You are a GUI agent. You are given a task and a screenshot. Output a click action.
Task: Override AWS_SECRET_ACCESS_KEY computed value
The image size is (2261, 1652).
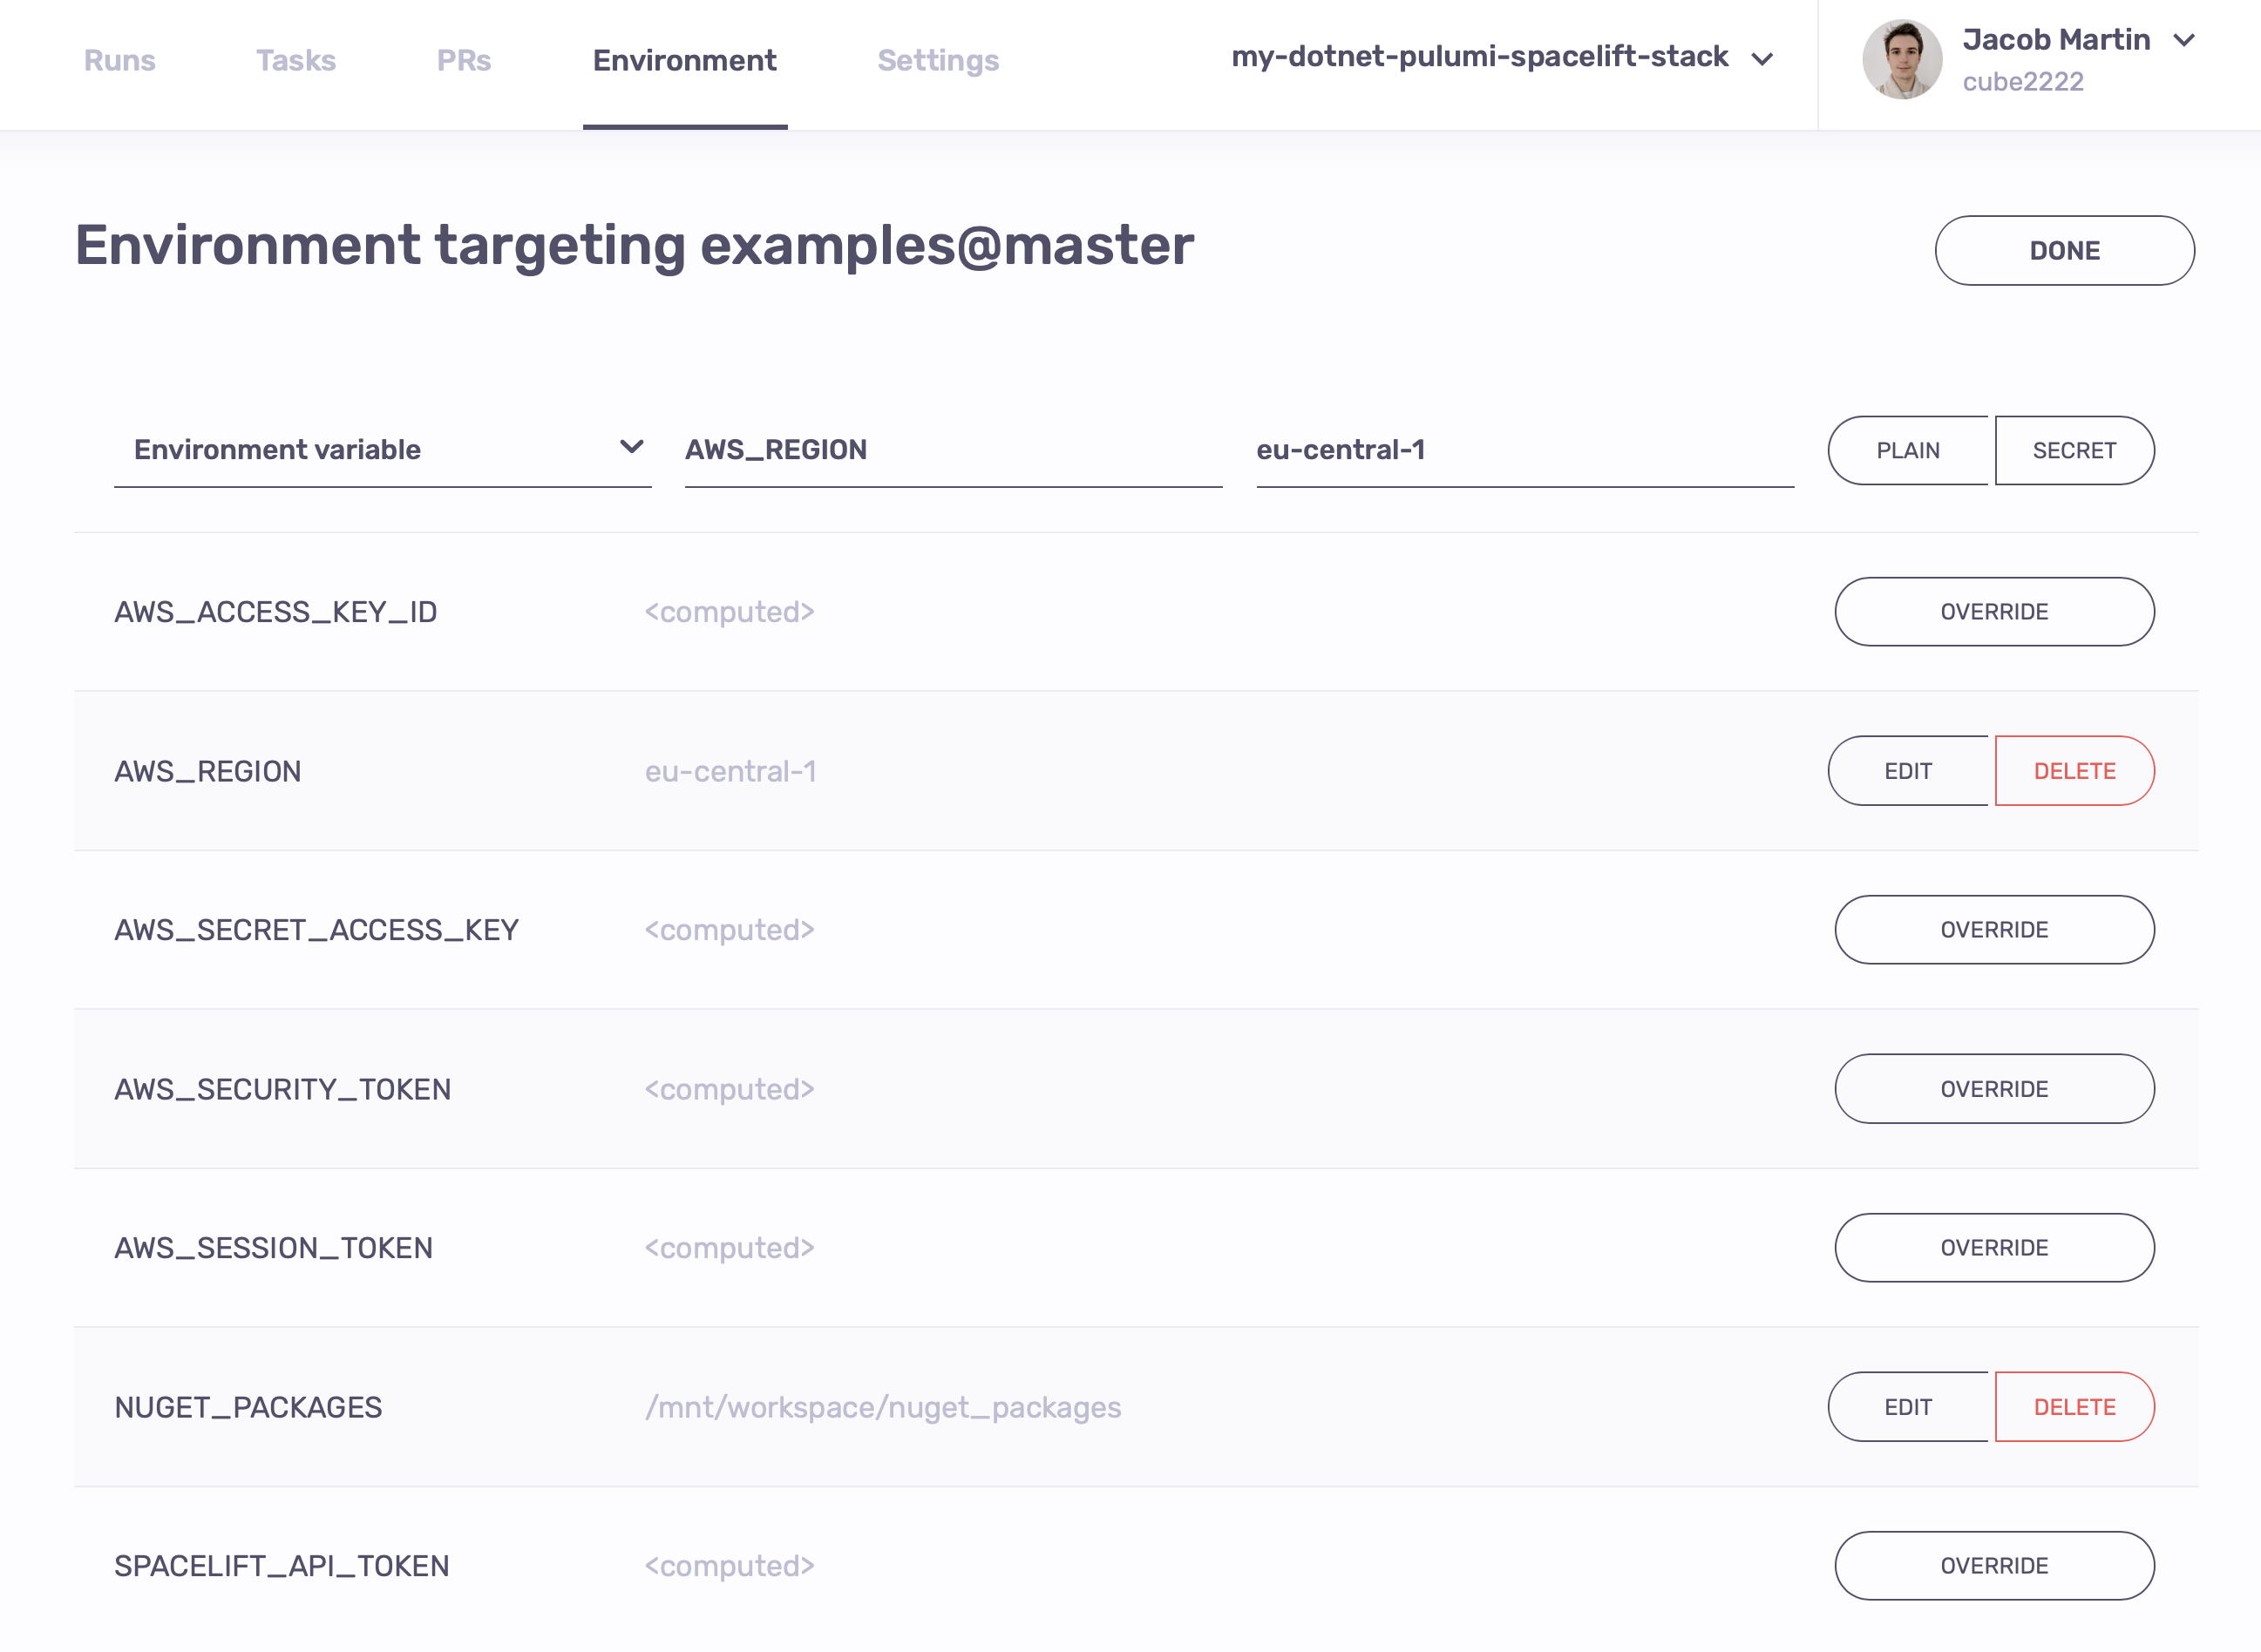point(1994,930)
